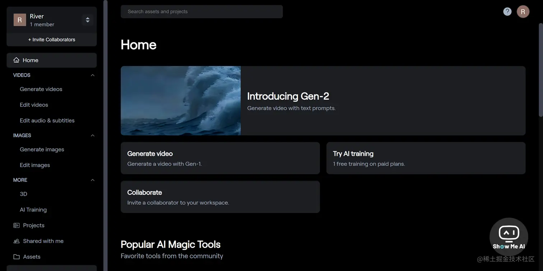
Task: Open the Collaborate card
Action: coord(220,197)
